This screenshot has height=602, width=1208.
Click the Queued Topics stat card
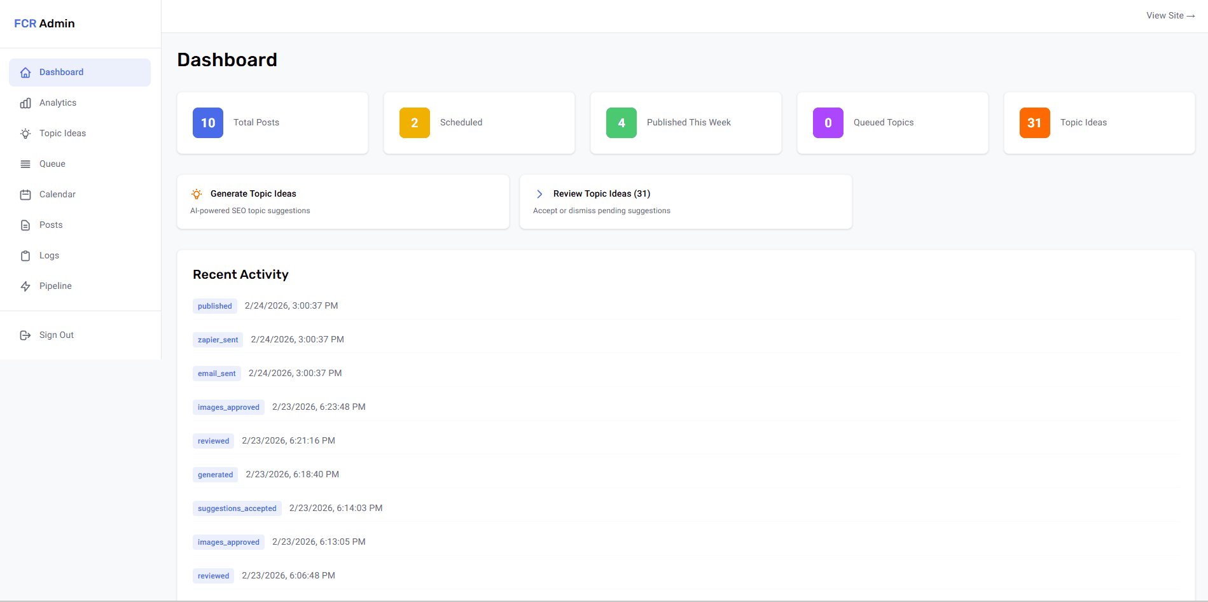(x=892, y=122)
